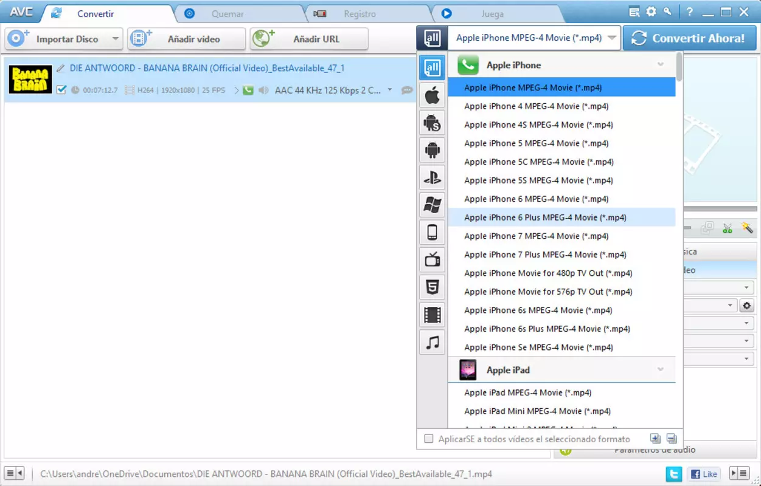Image resolution: width=761 pixels, height=486 pixels.
Task: Click the key registration icon
Action: point(667,12)
